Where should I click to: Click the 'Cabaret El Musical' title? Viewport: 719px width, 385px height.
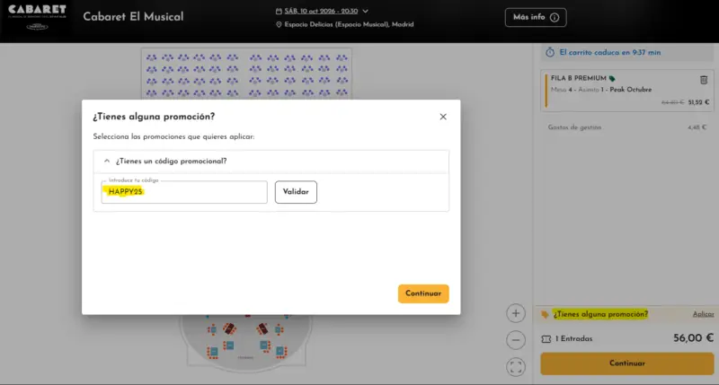tap(133, 17)
